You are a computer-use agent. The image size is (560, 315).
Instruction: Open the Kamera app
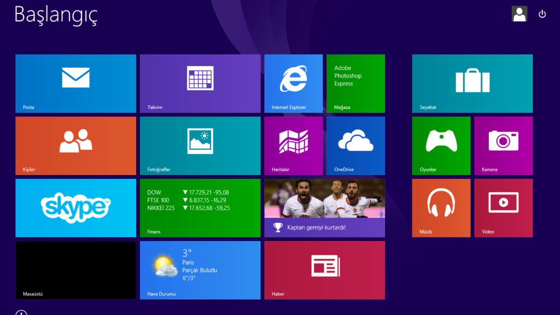tap(503, 145)
